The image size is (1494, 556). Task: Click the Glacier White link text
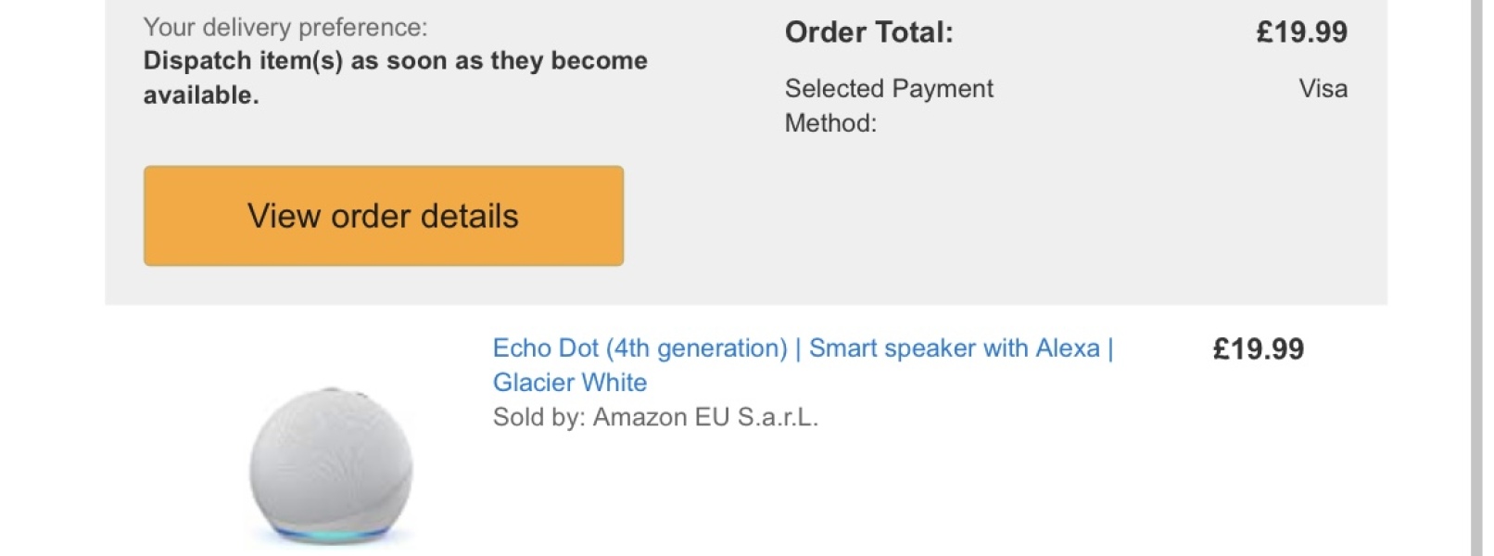click(x=570, y=382)
